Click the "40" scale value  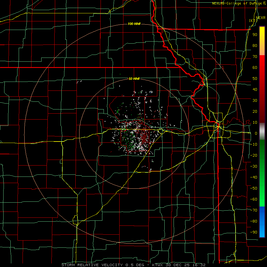(x=255, y=90)
